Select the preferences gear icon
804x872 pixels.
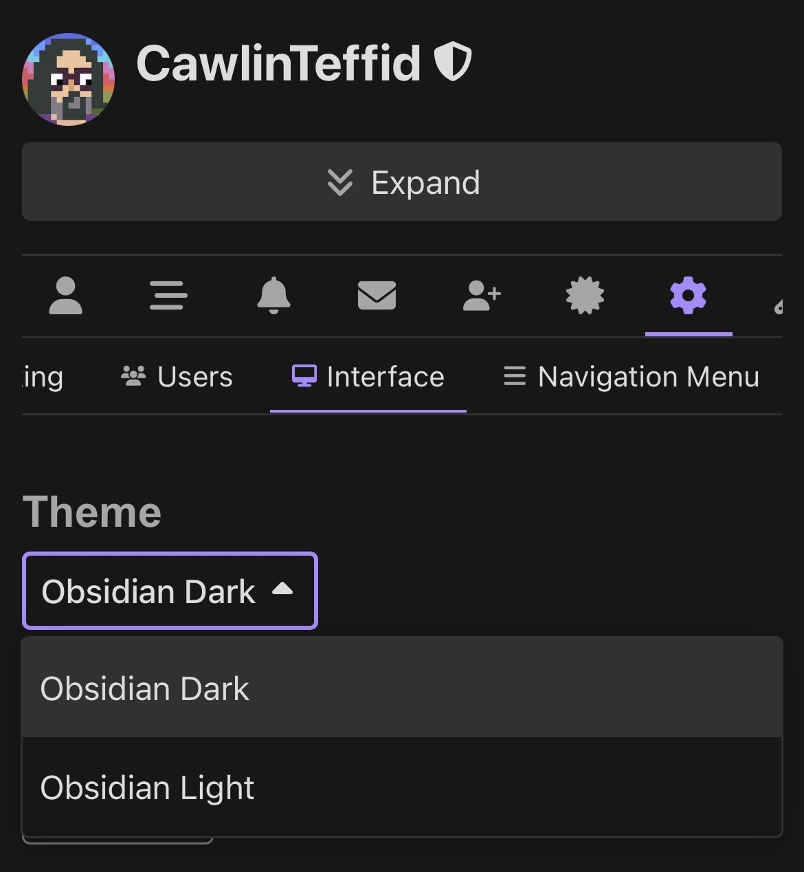point(689,296)
